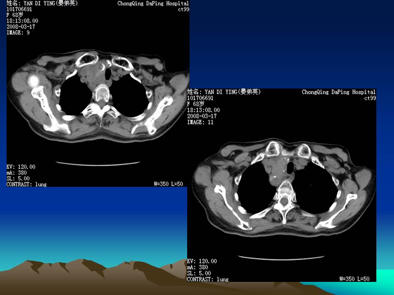Image resolution: width=394 pixels, height=295 pixels.
Task: Click "CONTRAST: lung" on the lower-right scan
Action: (208, 279)
